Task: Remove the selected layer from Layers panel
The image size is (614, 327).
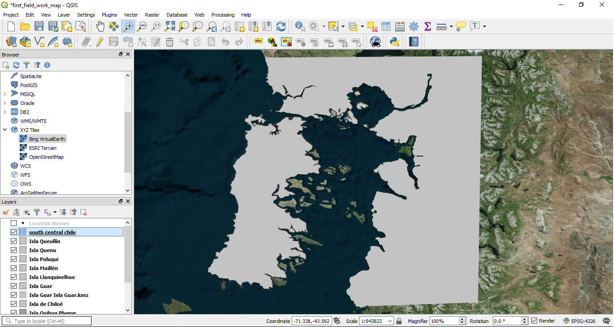Action: [83, 212]
